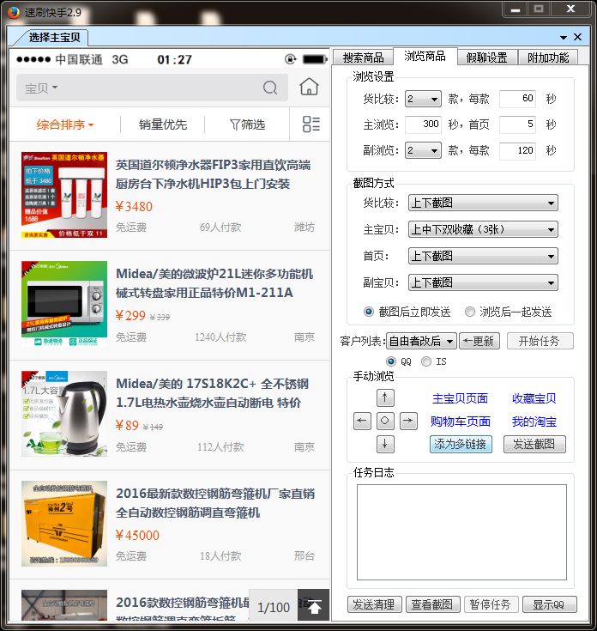The width and height of the screenshot is (597, 631).
Task: Click 发送清理 button
Action: coord(374,604)
